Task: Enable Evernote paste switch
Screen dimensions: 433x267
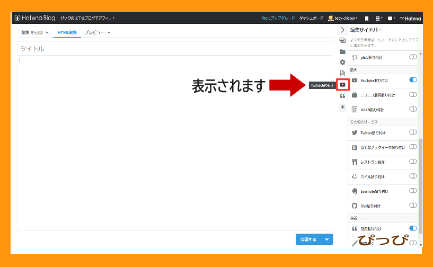Action: click(413, 191)
